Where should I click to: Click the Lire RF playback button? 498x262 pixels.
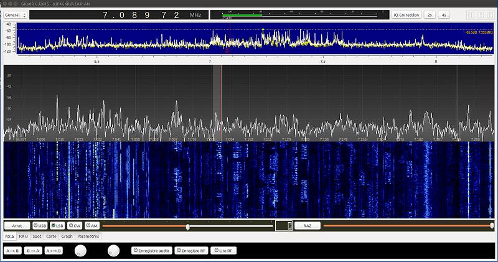coord(224,250)
